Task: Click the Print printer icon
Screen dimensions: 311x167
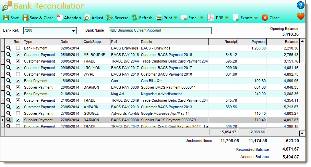Action: point(159,18)
